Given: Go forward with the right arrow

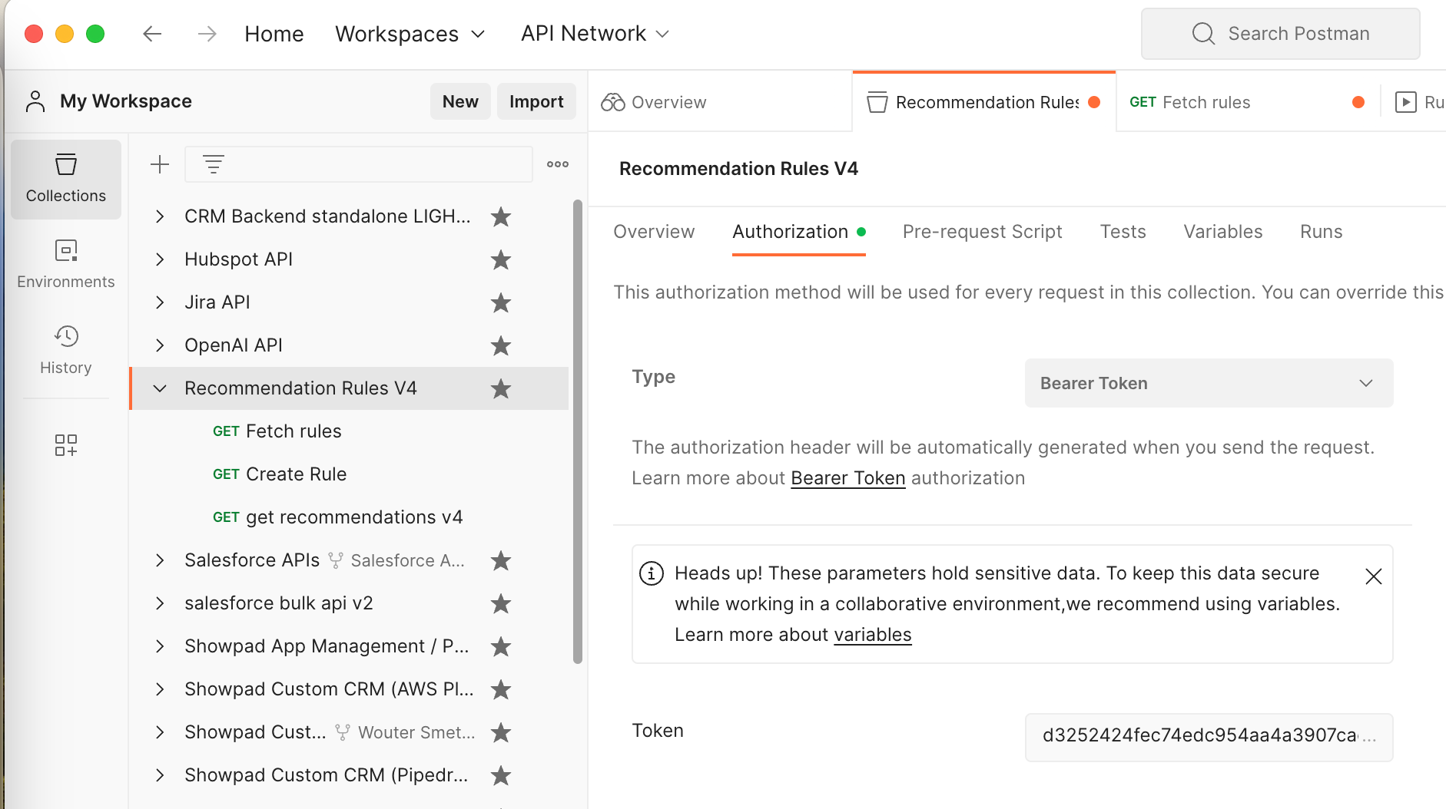Looking at the screenshot, I should click(x=207, y=34).
